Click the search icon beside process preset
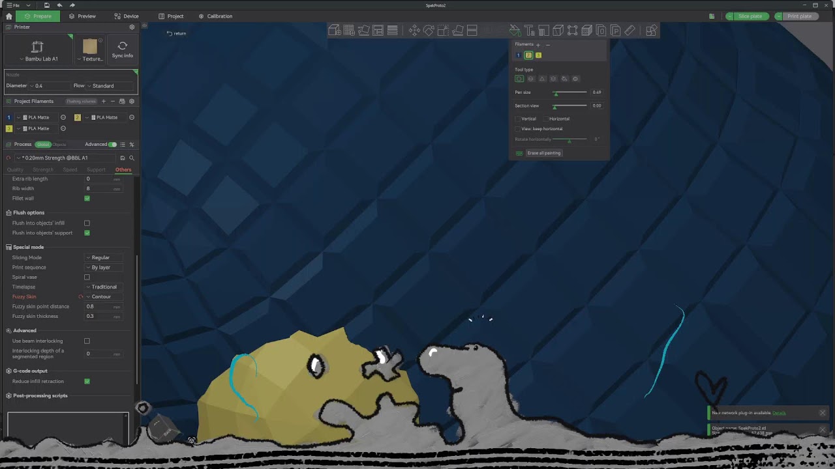835x469 pixels. pos(132,158)
